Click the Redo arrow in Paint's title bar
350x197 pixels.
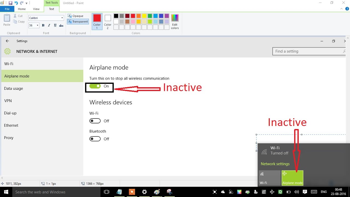(21, 3)
